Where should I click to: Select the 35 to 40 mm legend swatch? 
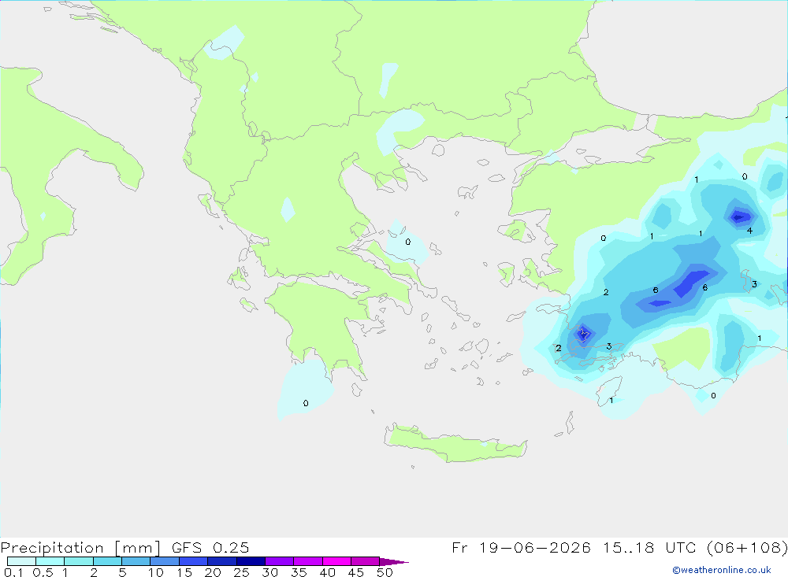pyautogui.click(x=307, y=561)
